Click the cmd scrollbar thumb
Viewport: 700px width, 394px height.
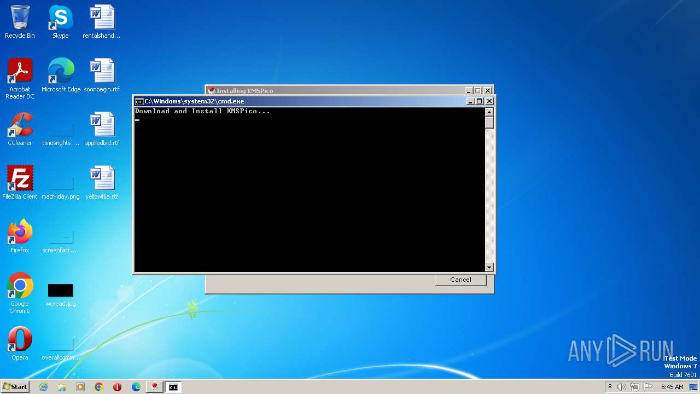[x=489, y=123]
